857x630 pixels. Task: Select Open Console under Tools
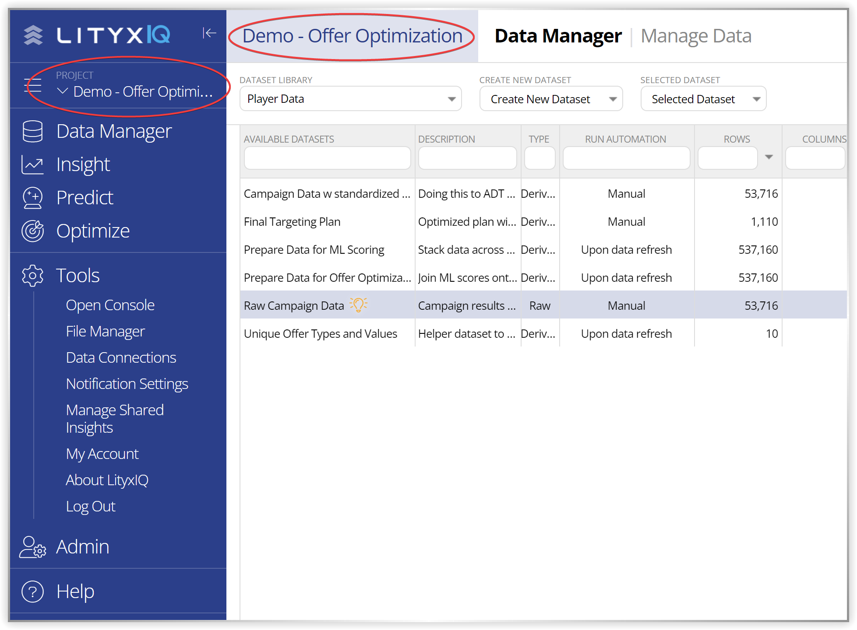click(x=110, y=305)
